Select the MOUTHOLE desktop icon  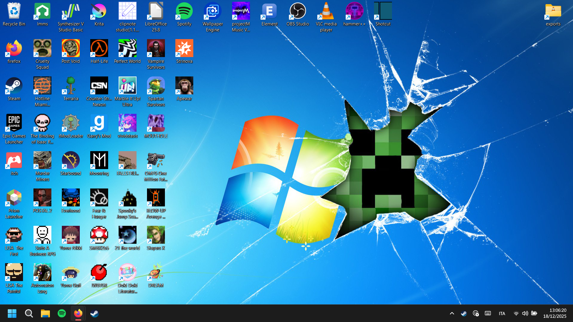pos(156,127)
